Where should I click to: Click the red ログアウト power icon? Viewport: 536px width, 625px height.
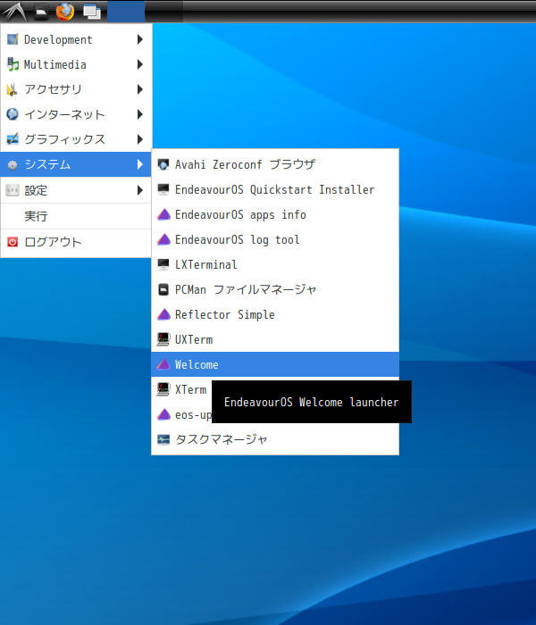13,242
